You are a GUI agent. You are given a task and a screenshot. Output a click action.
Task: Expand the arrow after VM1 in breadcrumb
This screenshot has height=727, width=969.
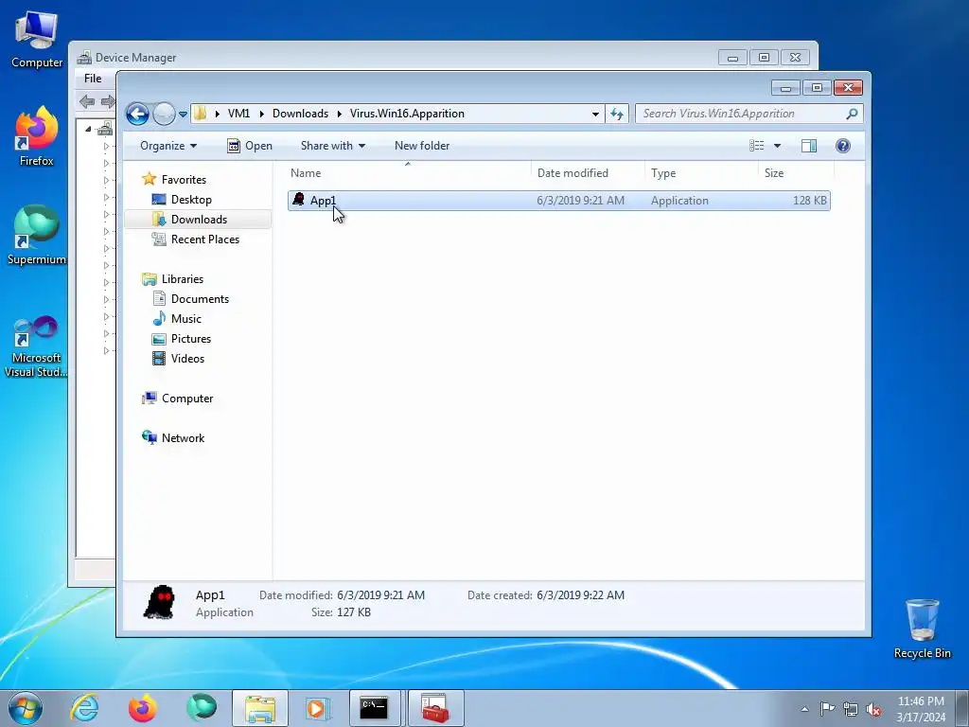(x=262, y=114)
